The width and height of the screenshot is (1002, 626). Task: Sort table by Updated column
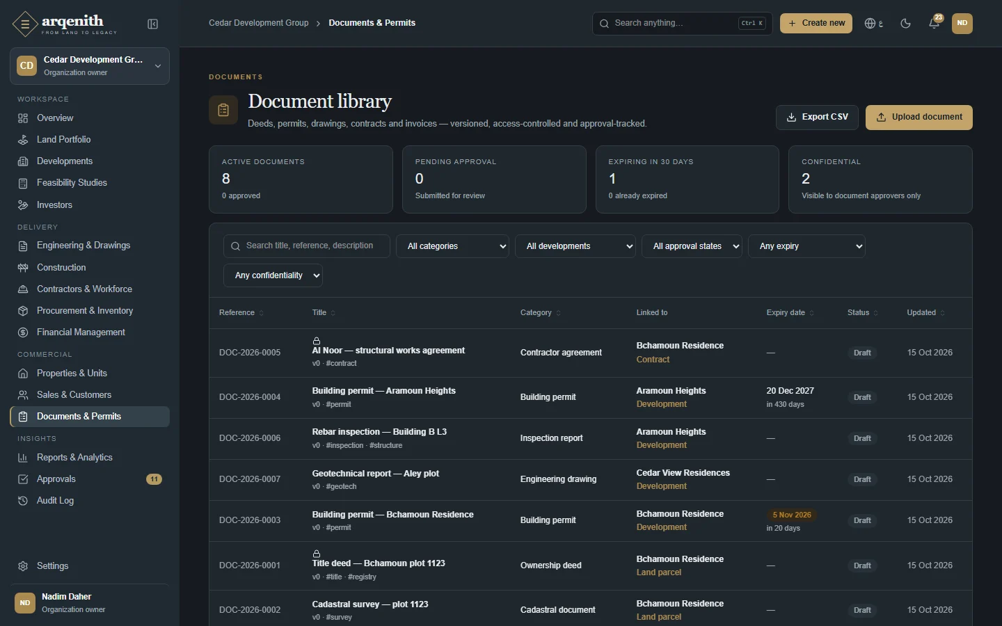[x=925, y=313]
